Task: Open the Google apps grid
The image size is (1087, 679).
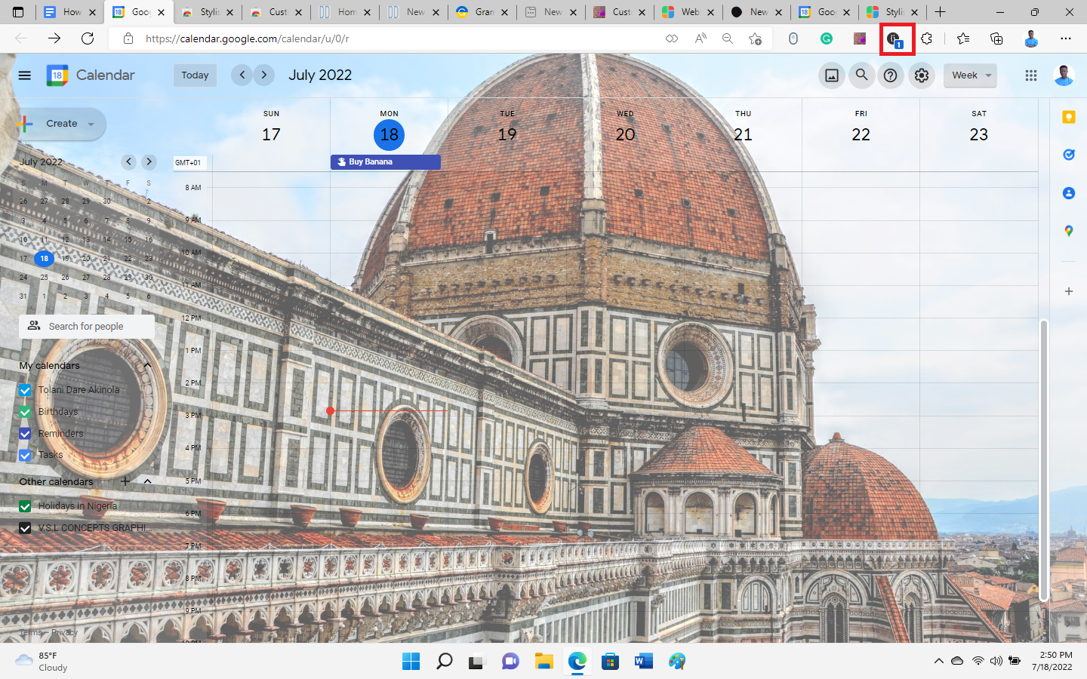Action: click(1031, 75)
